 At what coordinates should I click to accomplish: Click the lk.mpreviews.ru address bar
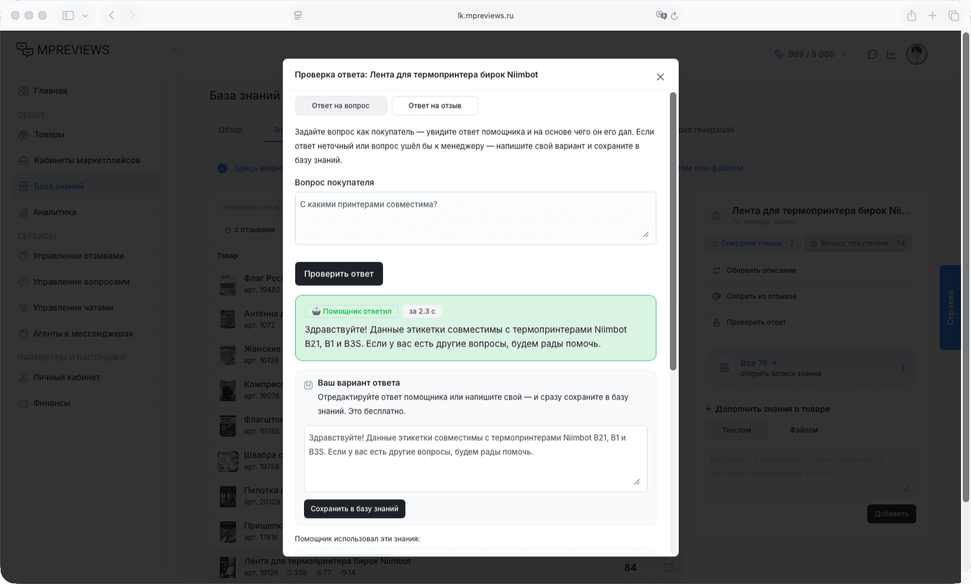(485, 15)
